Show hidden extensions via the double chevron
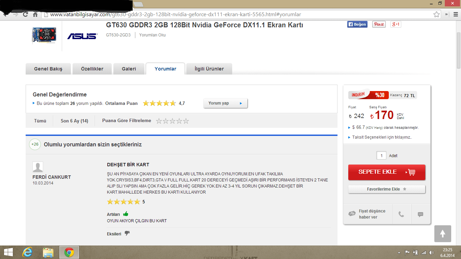This screenshot has height=259, width=461. (446, 15)
